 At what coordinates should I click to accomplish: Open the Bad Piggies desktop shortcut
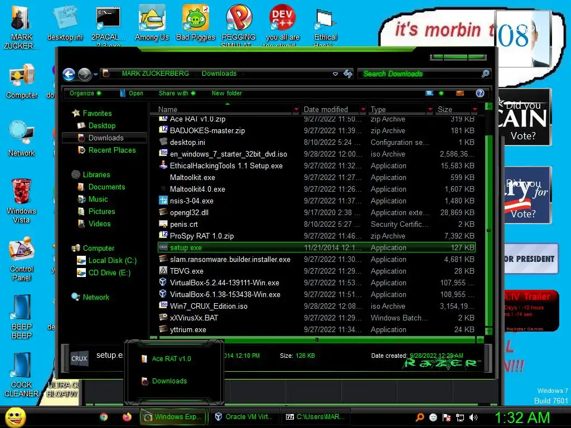coord(196,22)
